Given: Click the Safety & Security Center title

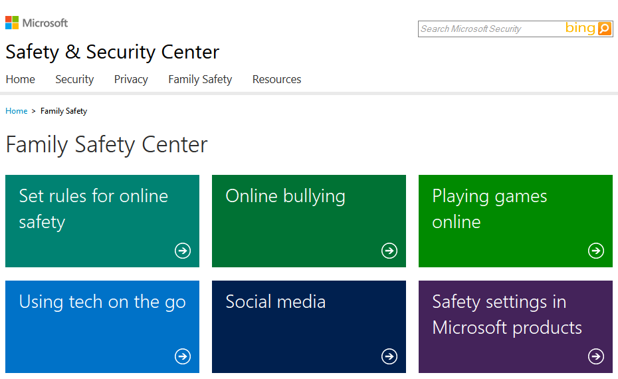Looking at the screenshot, I should click(112, 52).
